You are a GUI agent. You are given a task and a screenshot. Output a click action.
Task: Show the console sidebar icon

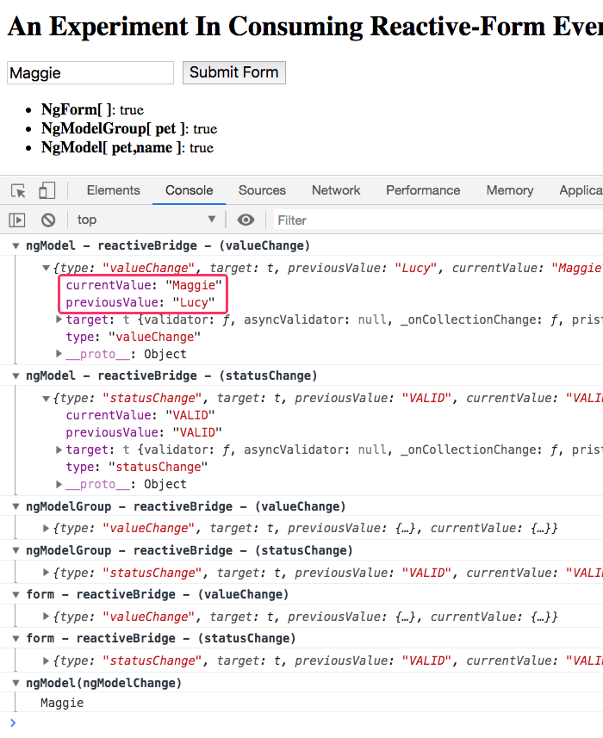[x=17, y=220]
